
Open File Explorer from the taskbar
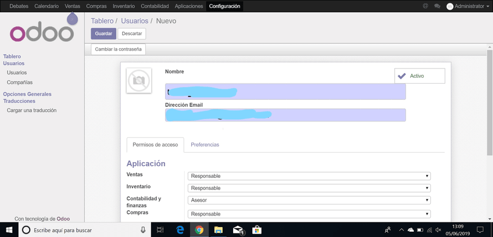tap(219, 230)
